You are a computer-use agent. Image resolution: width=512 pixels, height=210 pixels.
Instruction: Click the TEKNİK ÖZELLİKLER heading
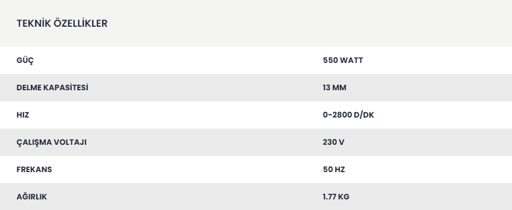pyautogui.click(x=62, y=23)
